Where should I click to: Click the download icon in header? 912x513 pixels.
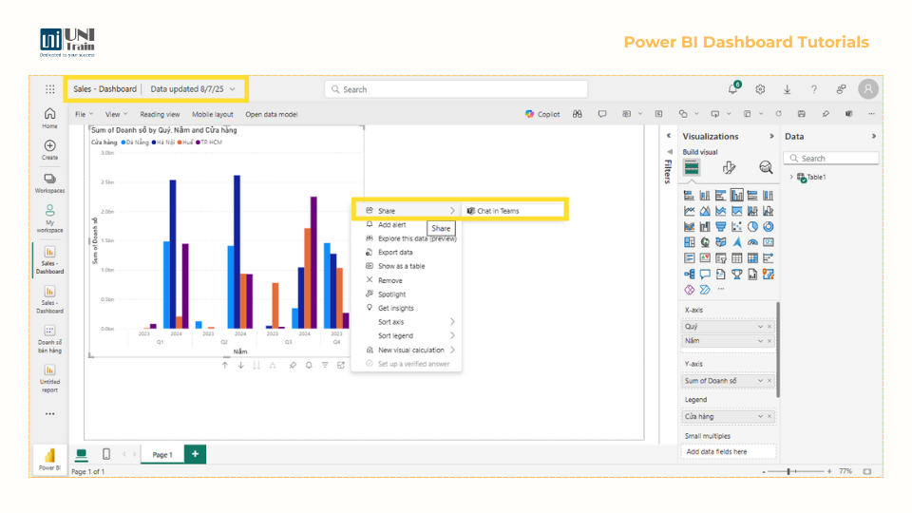click(x=787, y=89)
